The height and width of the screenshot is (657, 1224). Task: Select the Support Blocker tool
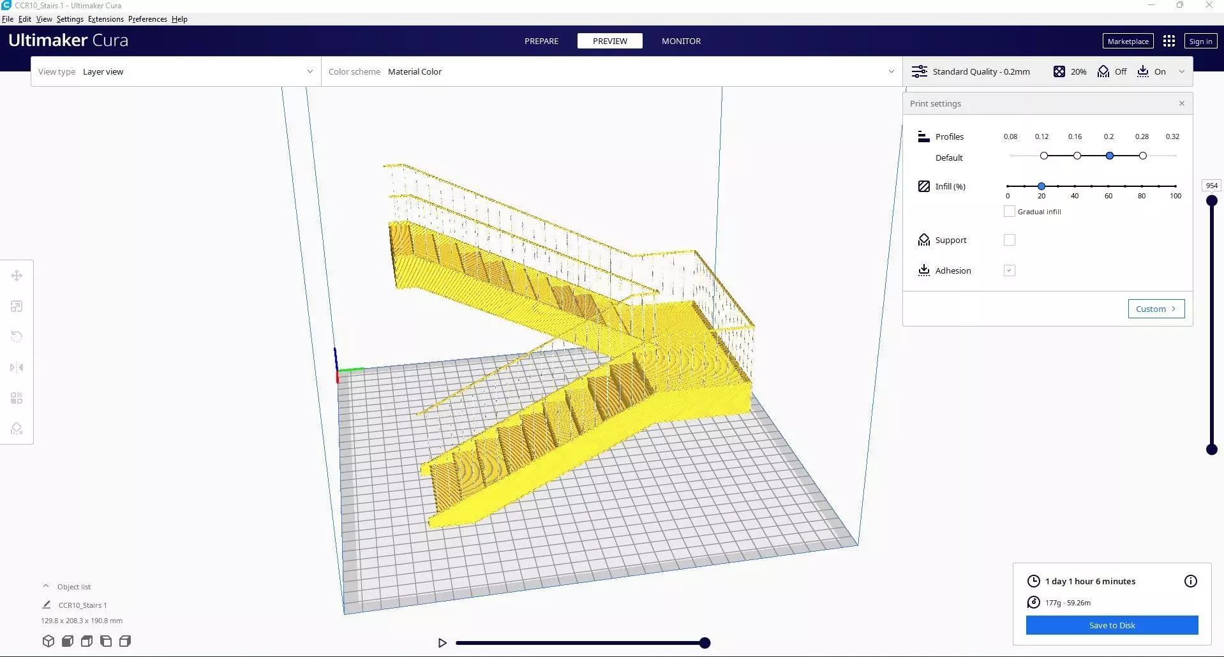tap(17, 429)
